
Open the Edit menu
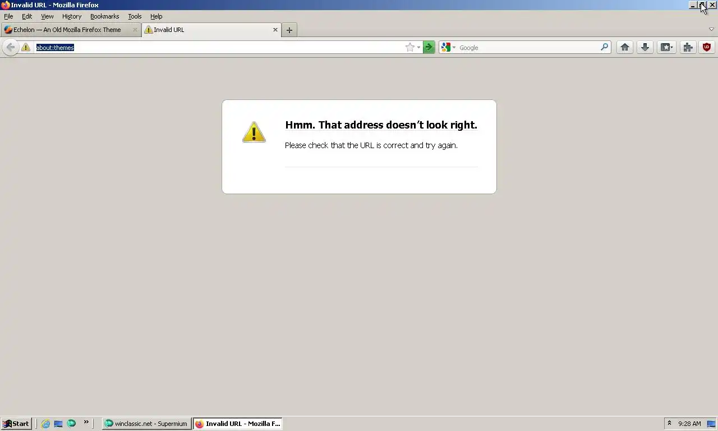tap(27, 16)
